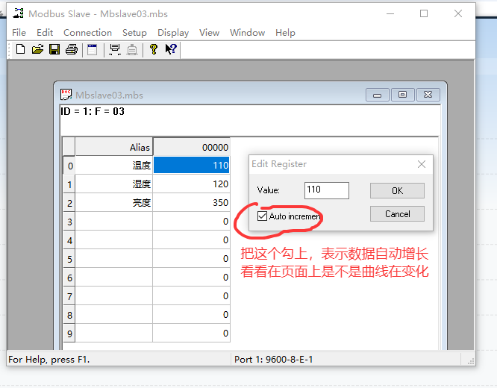Select value cell in row 7

pos(192,296)
